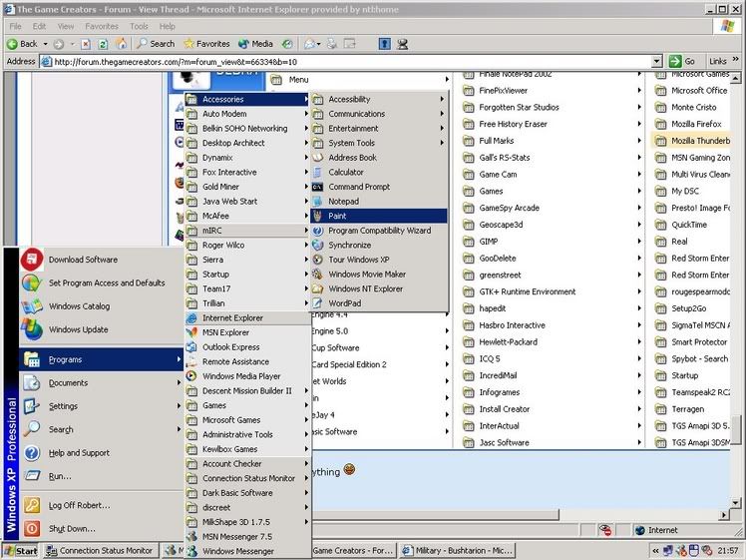Launch Windows Media Player
This screenshot has height=560, width=746.
pos(248,376)
